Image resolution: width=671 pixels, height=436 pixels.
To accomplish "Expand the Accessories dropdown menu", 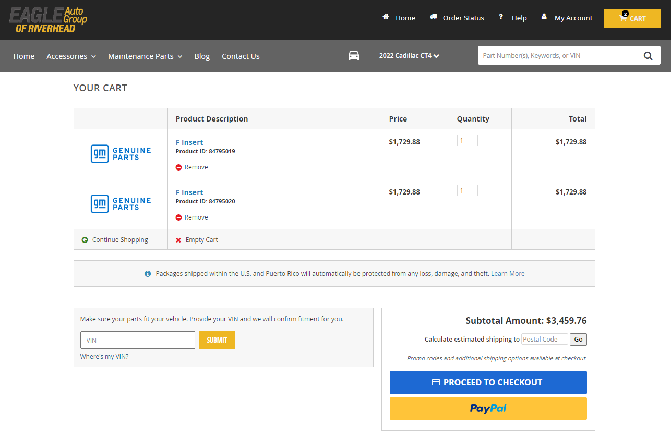I will click(x=71, y=56).
